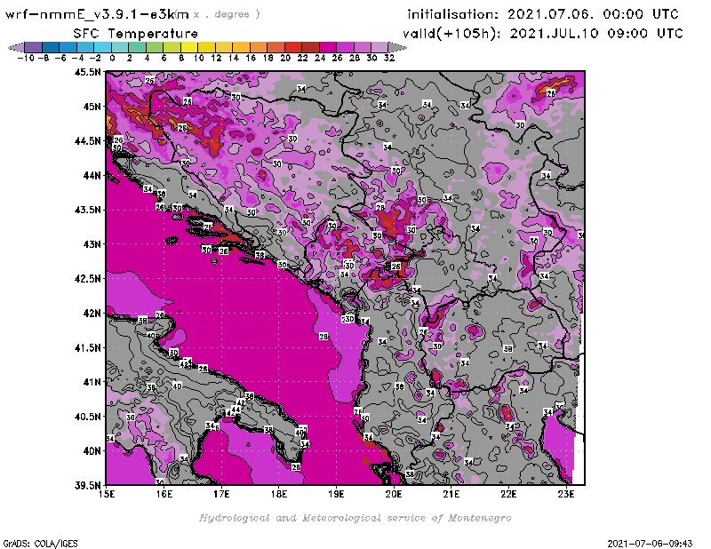This screenshot has height=549, width=711.
Task: Select the '16E' longitude label
Action: pyautogui.click(x=164, y=494)
